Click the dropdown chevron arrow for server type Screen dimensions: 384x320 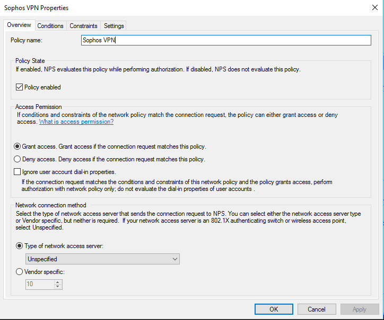tap(174, 259)
